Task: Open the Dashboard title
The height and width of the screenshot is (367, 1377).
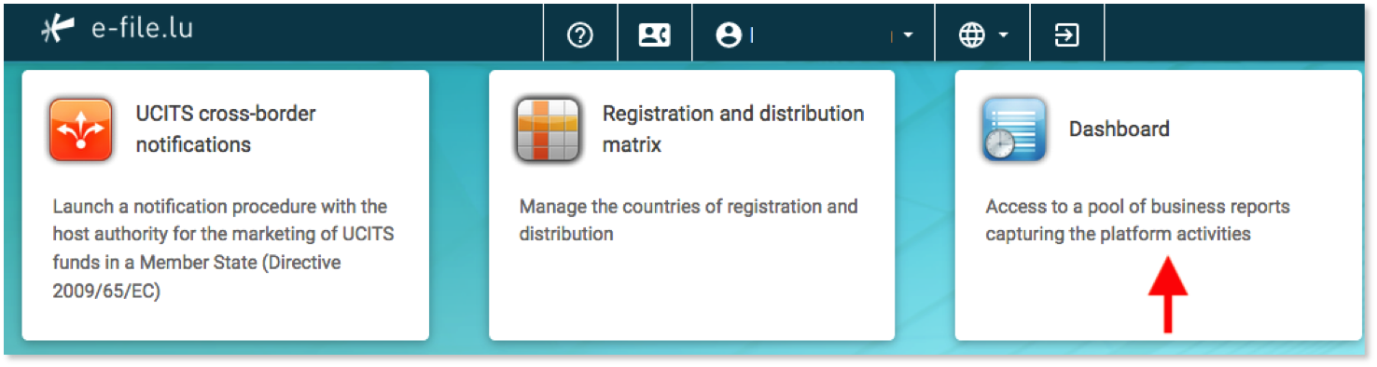Action: click(x=1119, y=129)
